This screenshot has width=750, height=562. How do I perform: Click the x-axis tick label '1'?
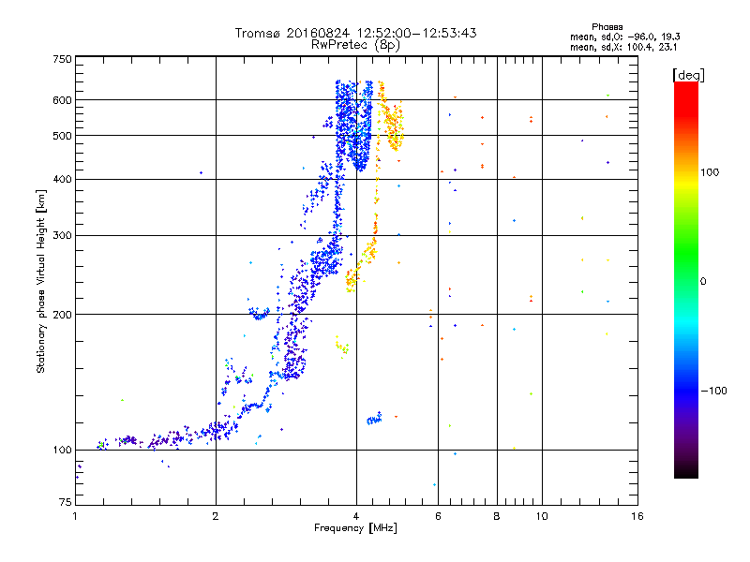[x=75, y=516]
